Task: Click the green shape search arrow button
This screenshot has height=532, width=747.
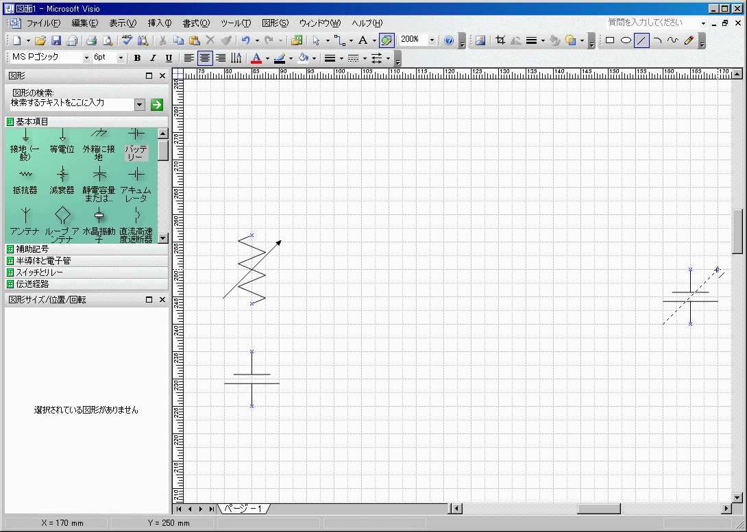Action: tap(157, 104)
